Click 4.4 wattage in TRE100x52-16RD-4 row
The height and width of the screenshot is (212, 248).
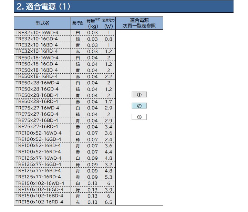108,152
